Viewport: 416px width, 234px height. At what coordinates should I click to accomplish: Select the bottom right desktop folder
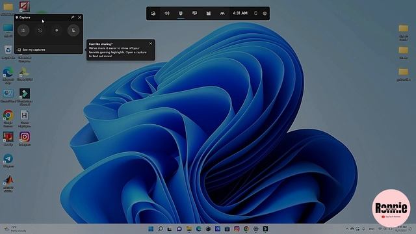click(x=403, y=75)
